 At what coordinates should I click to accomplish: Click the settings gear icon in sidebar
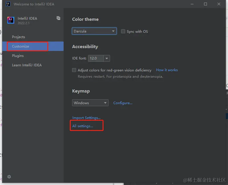(9, 176)
